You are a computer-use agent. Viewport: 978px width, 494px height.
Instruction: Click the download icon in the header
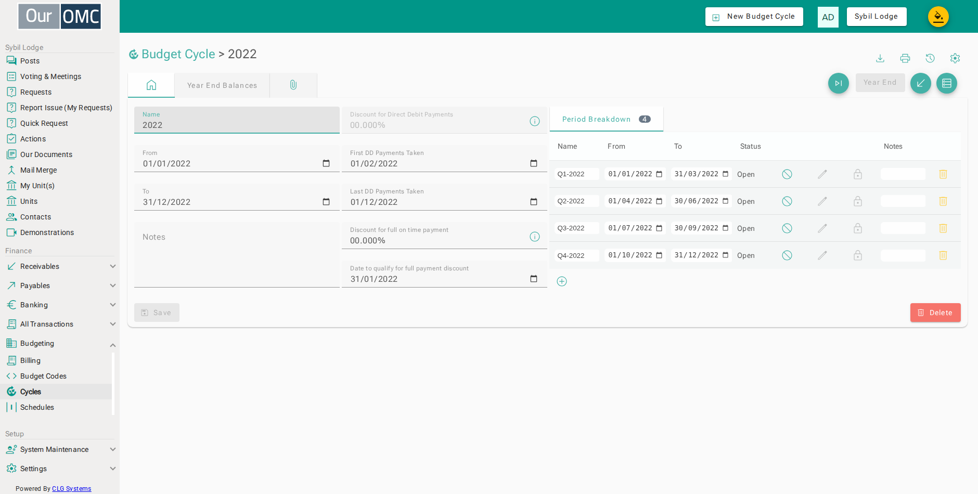(880, 58)
